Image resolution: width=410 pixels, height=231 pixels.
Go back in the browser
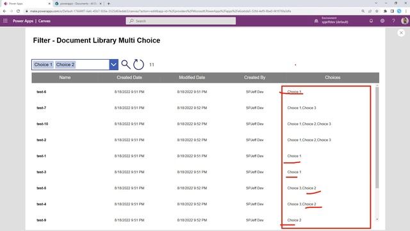coord(4,12)
